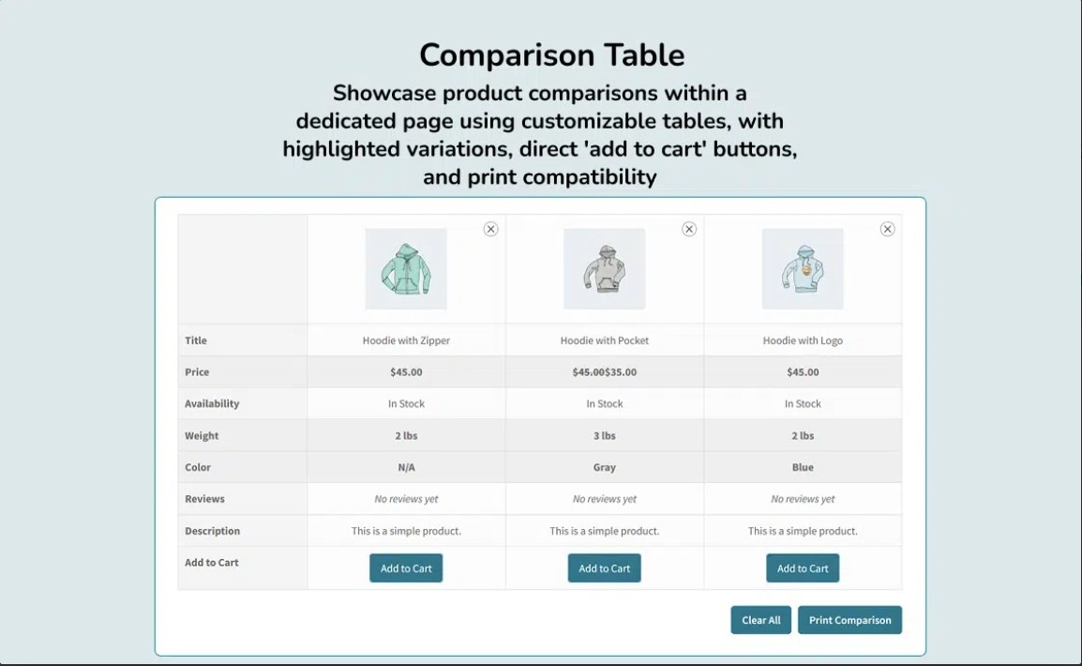
Task: Open the Hoodie with Logo title link
Action: click(x=803, y=341)
